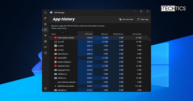Click CPU time 0:12:27 for ApMsgFwd

89,90
